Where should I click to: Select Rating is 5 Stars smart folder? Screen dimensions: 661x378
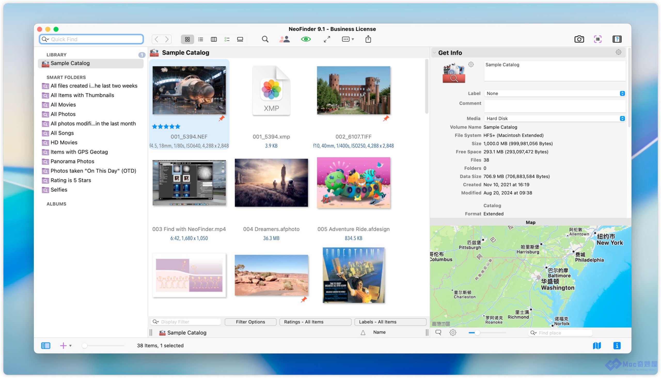point(71,180)
